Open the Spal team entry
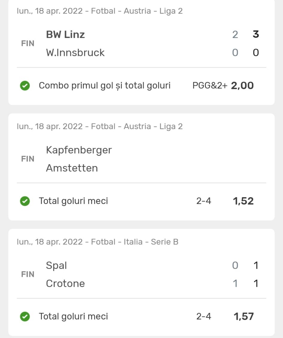The image size is (283, 338). coord(56,265)
